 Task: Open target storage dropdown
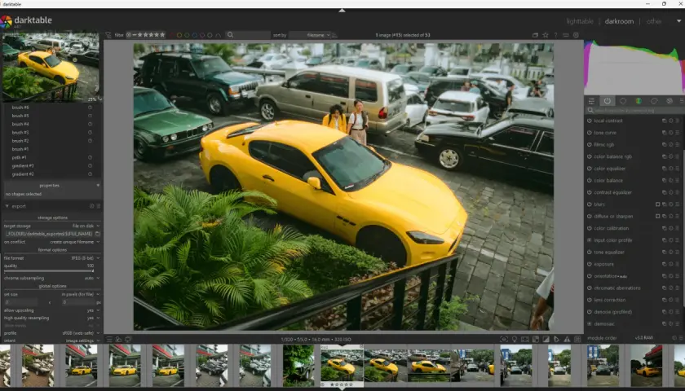(x=52, y=226)
